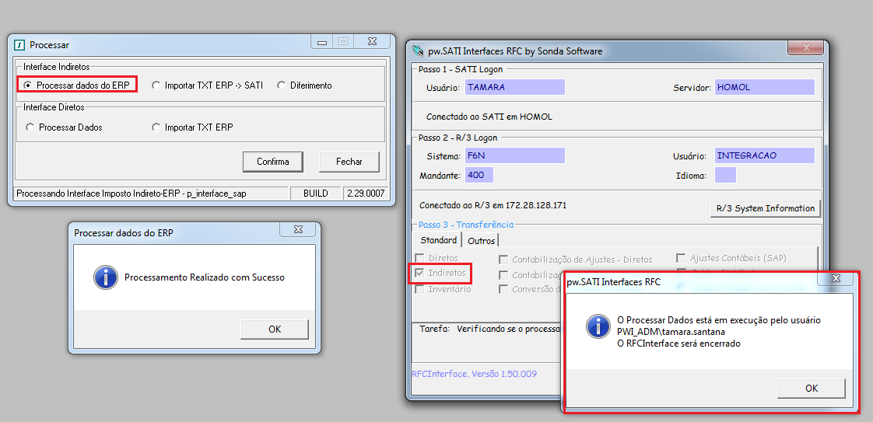This screenshot has width=873, height=422.
Task: Click the Processamento Realizado com Sucesso message
Action: (x=205, y=277)
